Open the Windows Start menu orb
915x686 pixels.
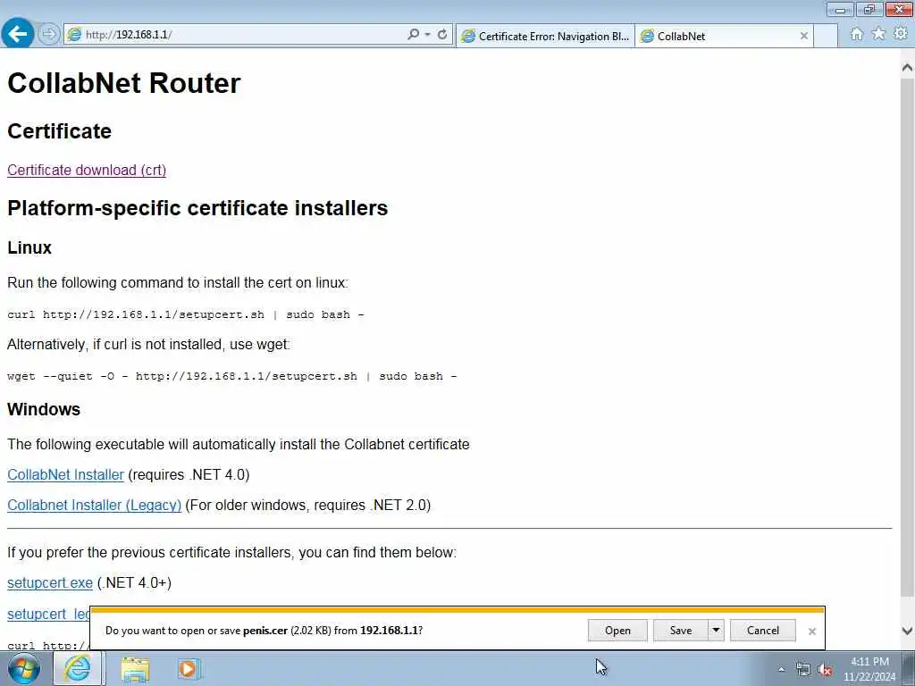click(24, 668)
